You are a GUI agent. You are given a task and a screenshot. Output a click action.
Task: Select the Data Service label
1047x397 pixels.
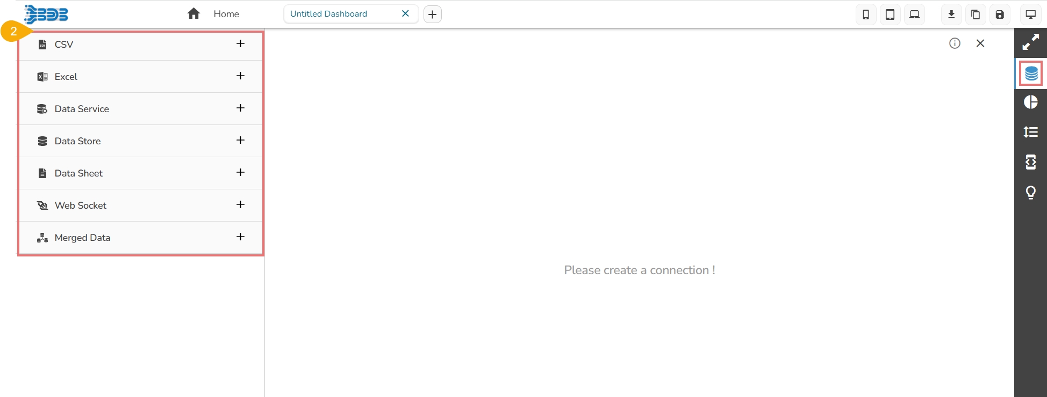82,109
